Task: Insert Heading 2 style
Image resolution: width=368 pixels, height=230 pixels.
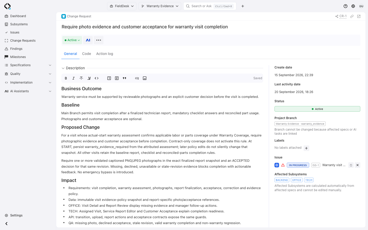Action: [x=117, y=78]
